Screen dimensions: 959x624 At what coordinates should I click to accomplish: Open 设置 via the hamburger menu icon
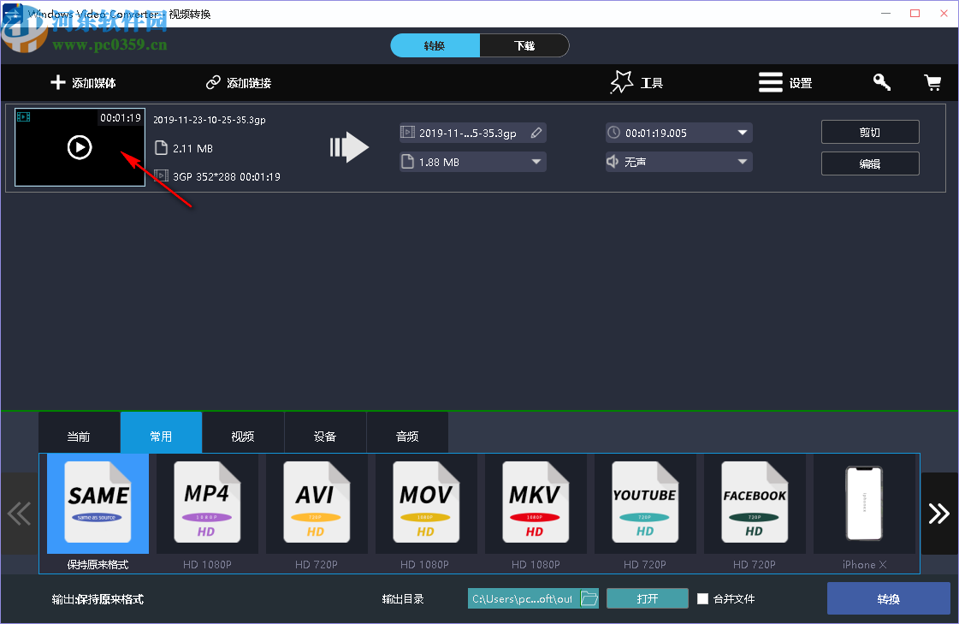769,82
